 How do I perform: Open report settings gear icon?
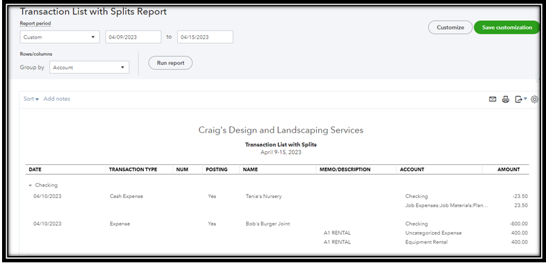coord(534,99)
